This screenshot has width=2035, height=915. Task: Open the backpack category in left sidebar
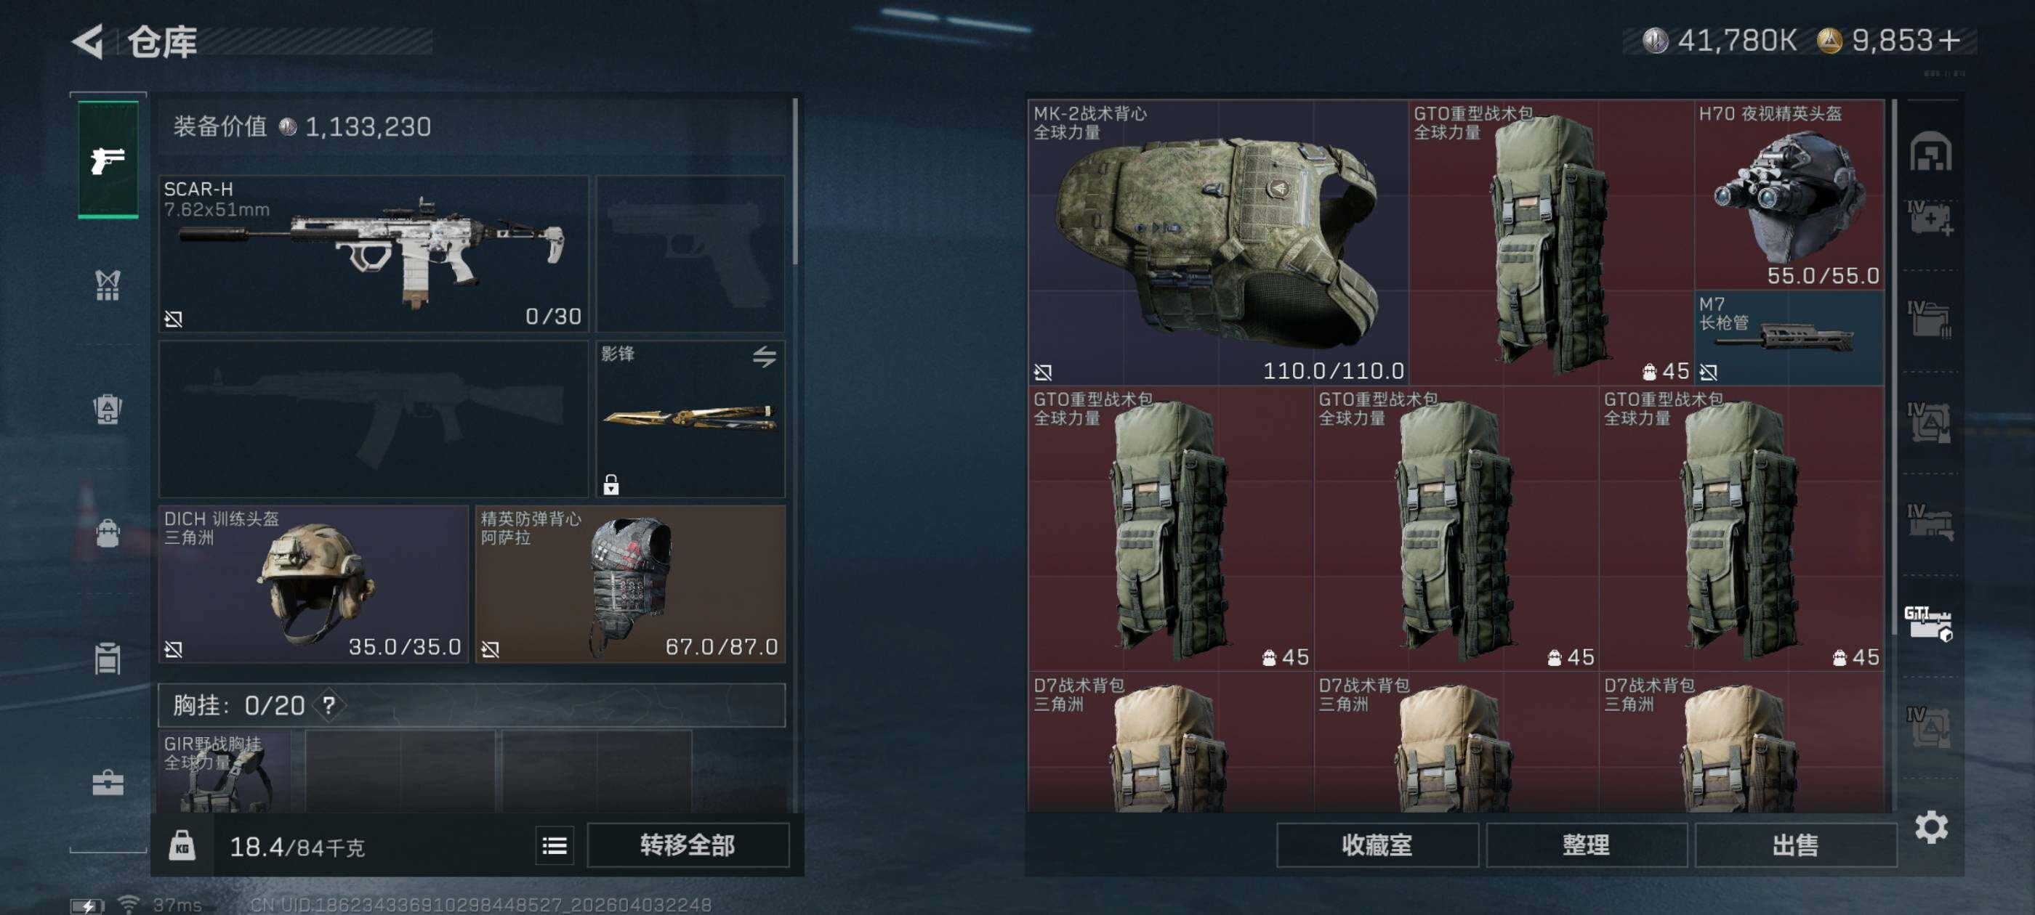pyautogui.click(x=108, y=533)
